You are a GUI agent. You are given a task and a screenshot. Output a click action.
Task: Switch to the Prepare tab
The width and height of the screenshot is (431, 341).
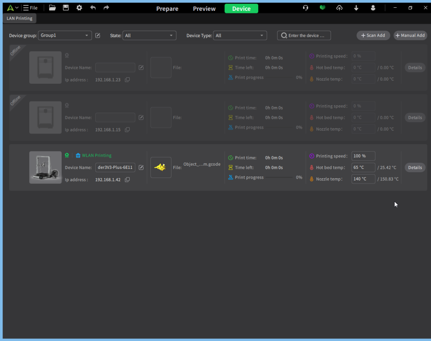tap(167, 9)
